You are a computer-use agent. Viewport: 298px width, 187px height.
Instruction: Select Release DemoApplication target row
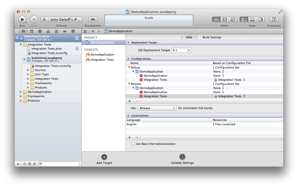pyautogui.click(x=205, y=92)
